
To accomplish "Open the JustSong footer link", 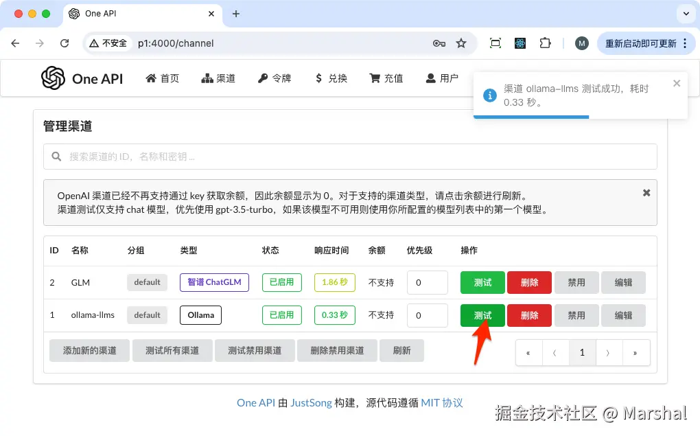I will pos(311,403).
